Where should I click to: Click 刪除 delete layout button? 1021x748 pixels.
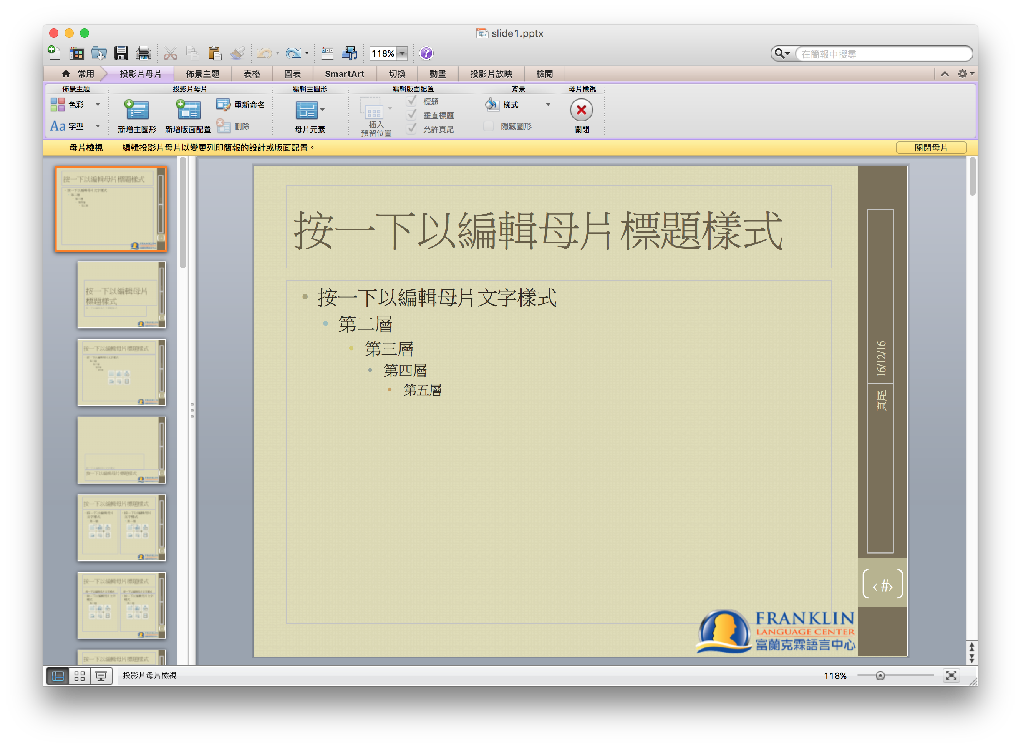(x=233, y=126)
